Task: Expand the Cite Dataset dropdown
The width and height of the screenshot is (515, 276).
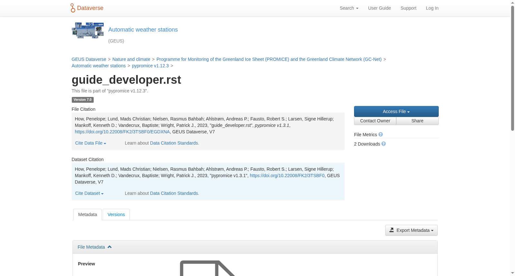Action: coord(89,193)
